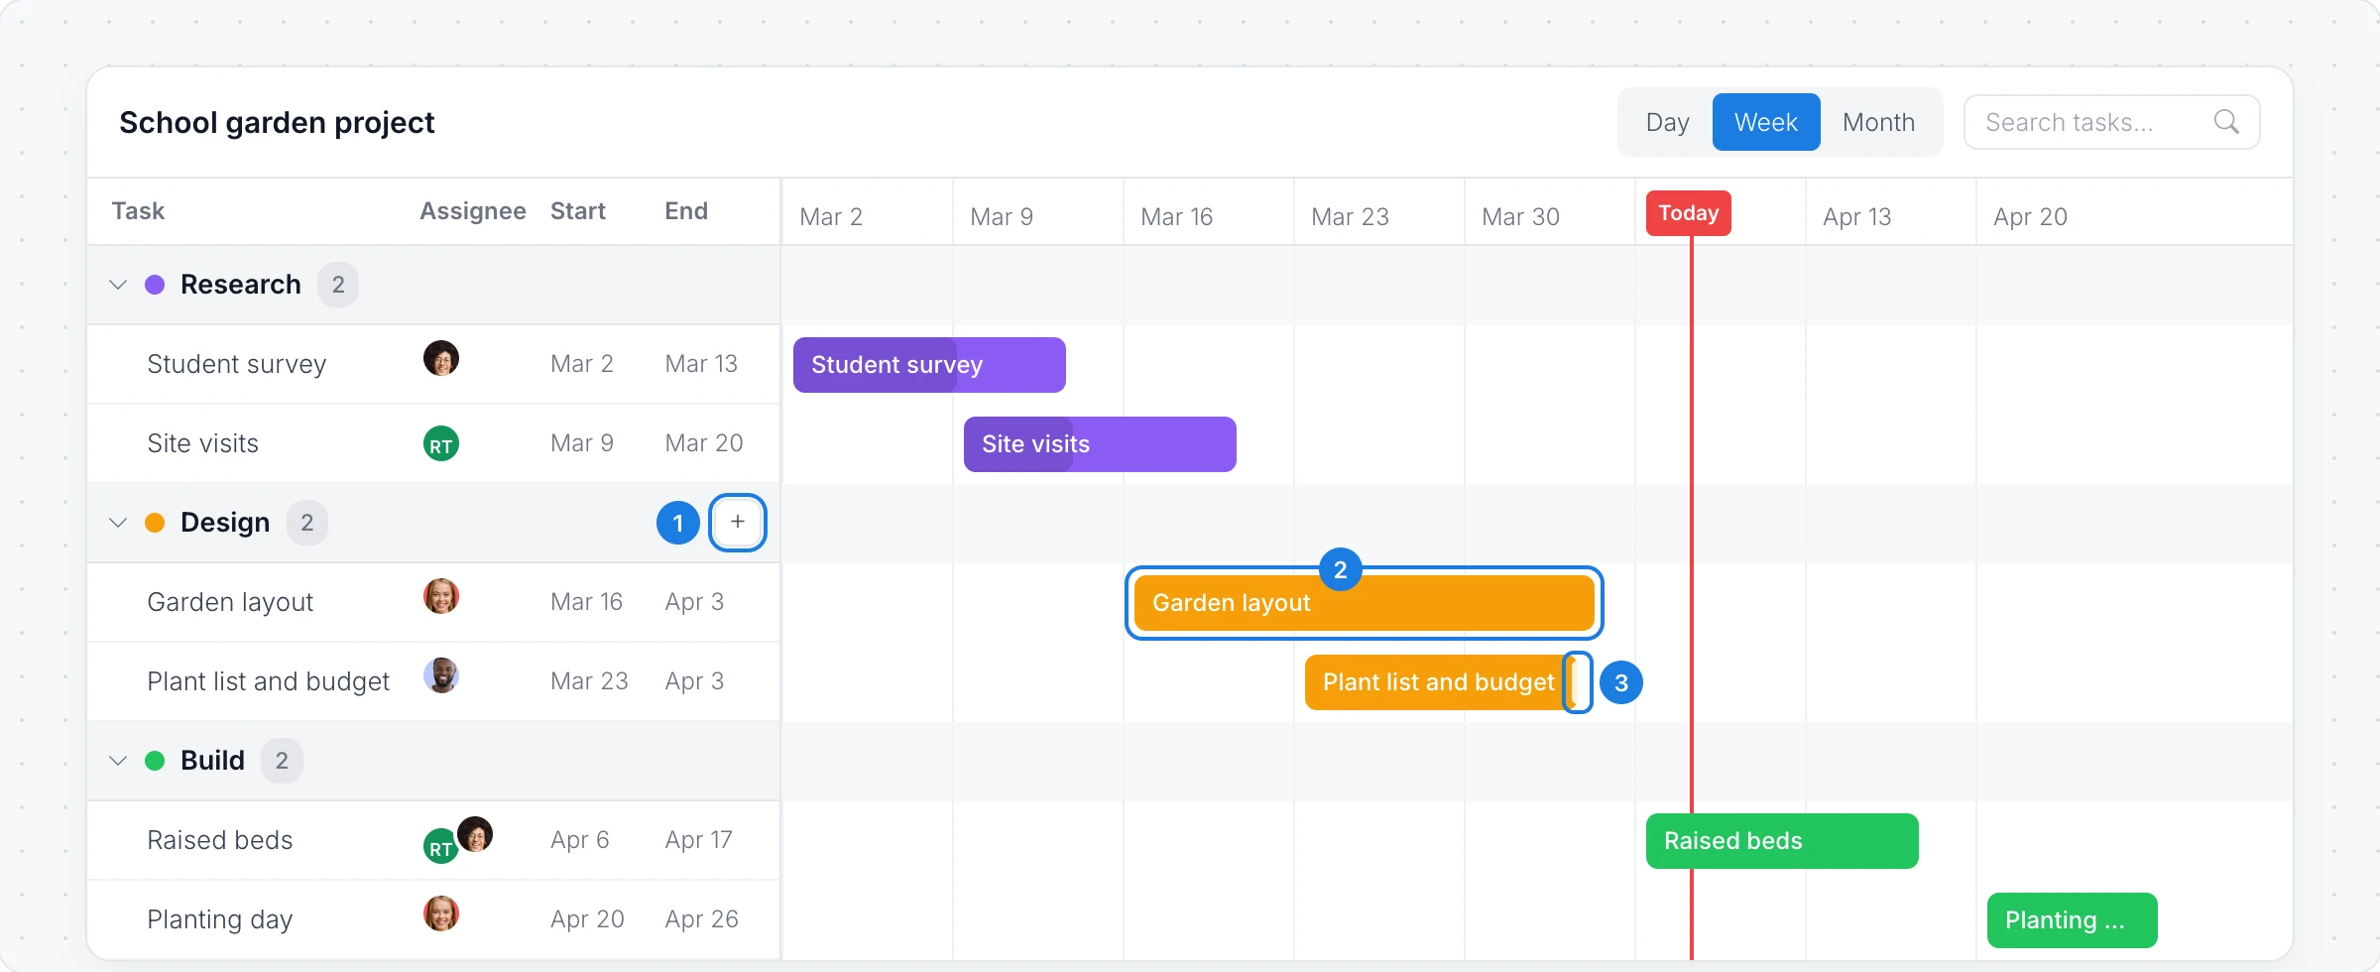Click the search magnifier icon
Image resolution: width=2380 pixels, height=972 pixels.
pos(2226,122)
